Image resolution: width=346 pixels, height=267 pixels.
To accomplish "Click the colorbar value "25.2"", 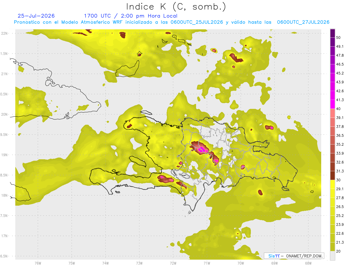I will pos(340,216).
